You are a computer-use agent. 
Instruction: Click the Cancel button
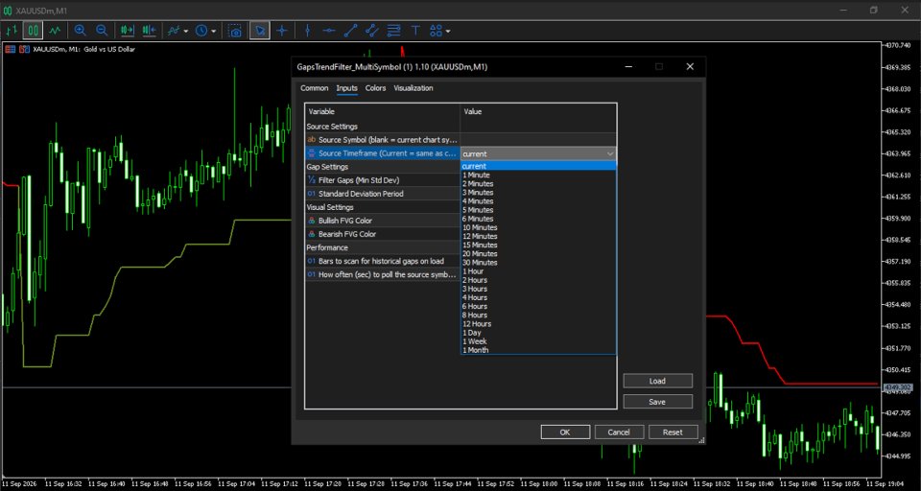pyautogui.click(x=619, y=433)
